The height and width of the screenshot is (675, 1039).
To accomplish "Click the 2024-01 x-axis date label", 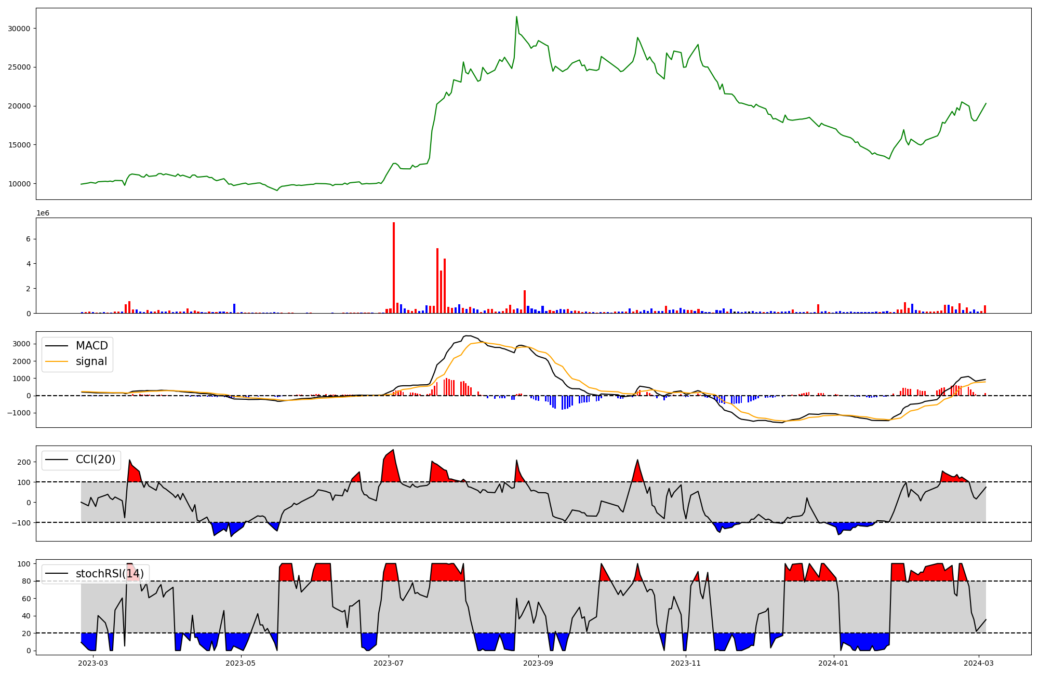I will (x=833, y=663).
